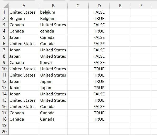Click the Select All corner triangle
The height and width of the screenshot is (135, 157).
[x=6, y=6]
